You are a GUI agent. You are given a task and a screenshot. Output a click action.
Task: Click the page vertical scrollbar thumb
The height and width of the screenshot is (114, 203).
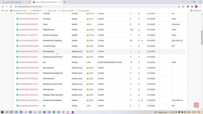(x=202, y=37)
